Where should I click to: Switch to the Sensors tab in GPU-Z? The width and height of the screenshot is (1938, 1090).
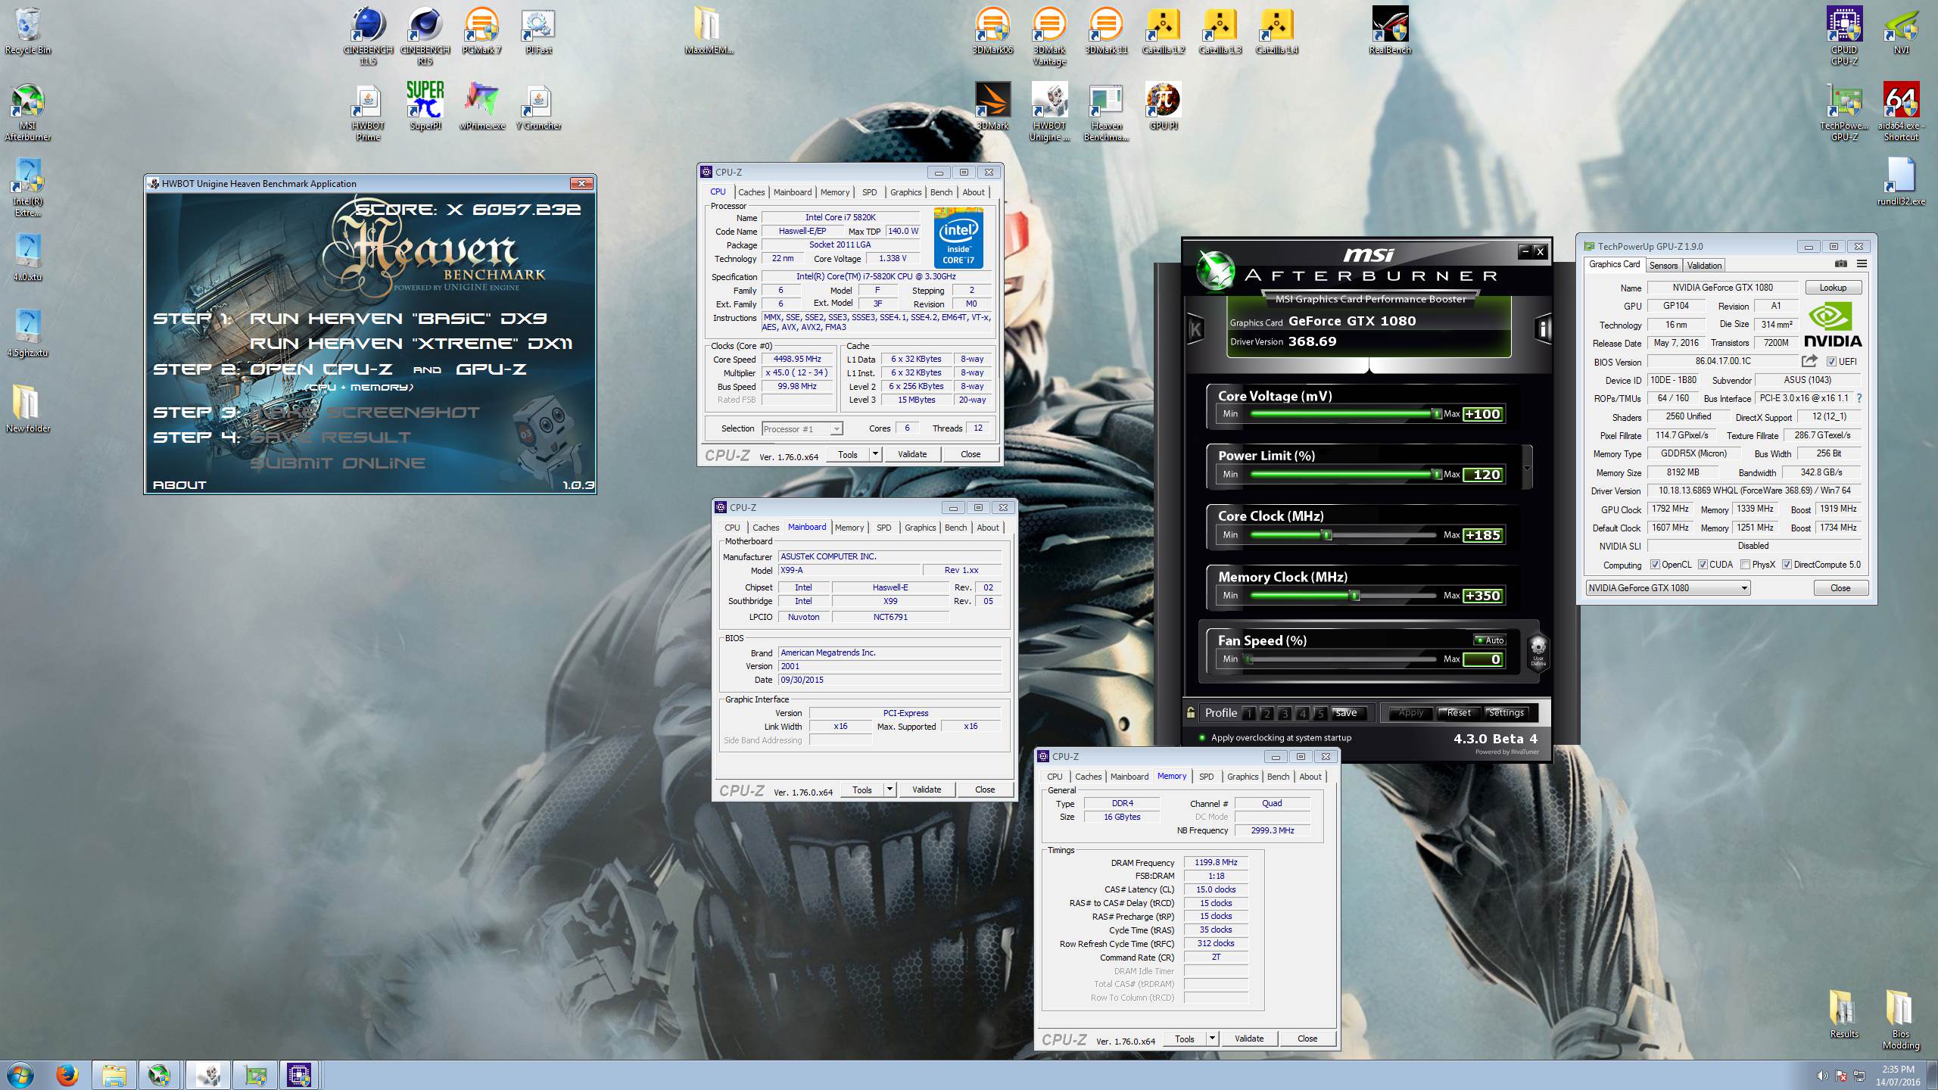[1664, 266]
